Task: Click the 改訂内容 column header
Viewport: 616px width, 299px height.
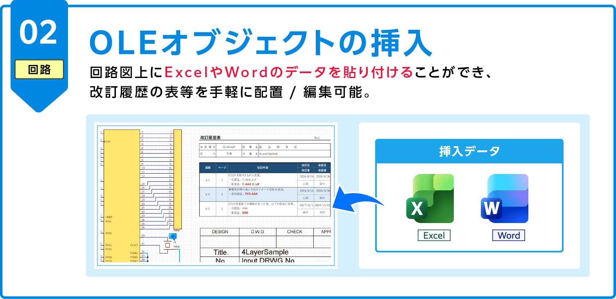Action: tap(263, 167)
